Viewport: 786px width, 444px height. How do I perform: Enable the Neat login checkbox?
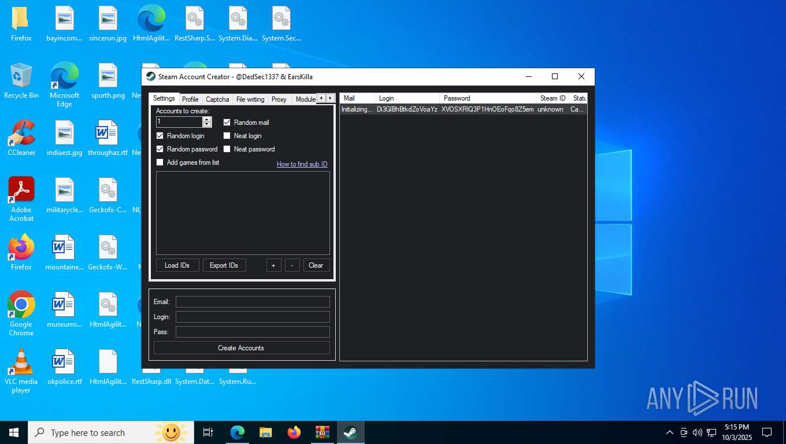point(227,136)
